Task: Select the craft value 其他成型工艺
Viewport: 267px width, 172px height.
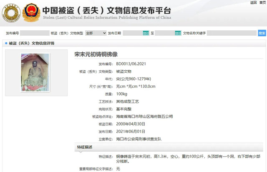Action: pyautogui.click(x=127, y=101)
